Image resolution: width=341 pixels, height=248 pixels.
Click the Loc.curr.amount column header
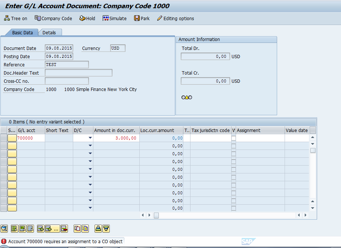[161, 130]
